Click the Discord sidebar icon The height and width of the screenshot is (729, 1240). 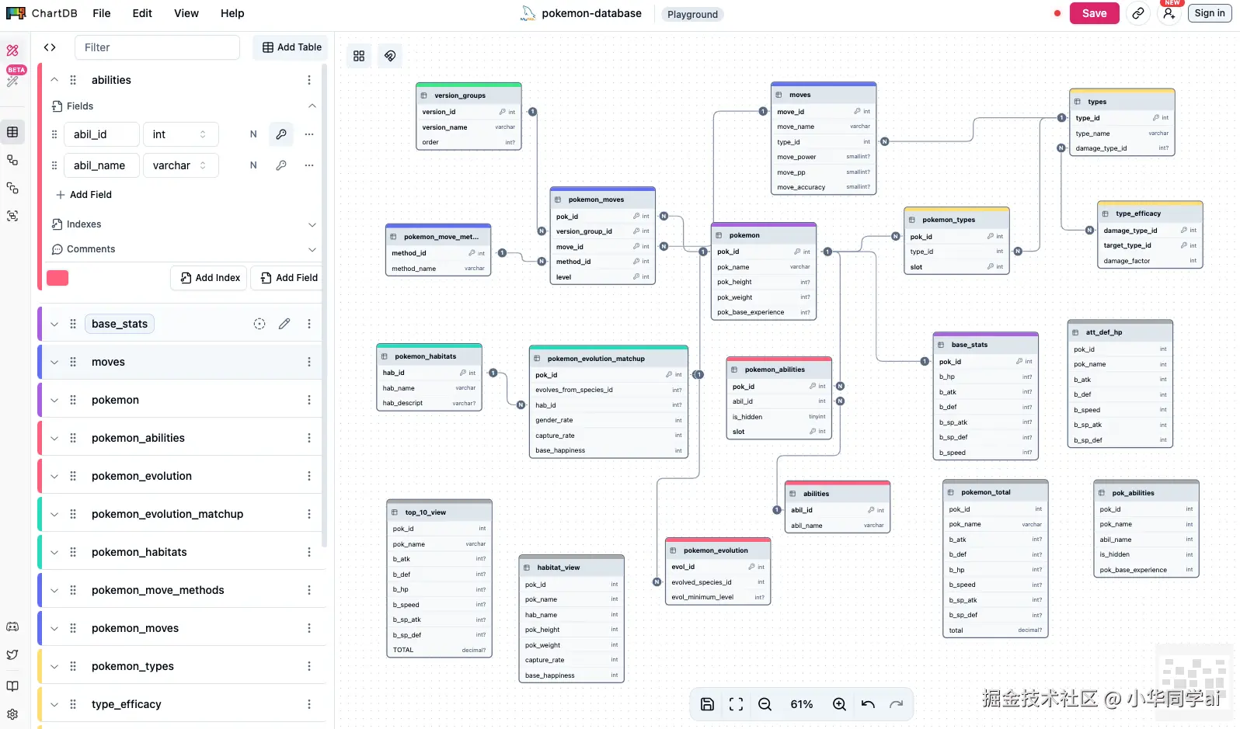[x=12, y=627]
